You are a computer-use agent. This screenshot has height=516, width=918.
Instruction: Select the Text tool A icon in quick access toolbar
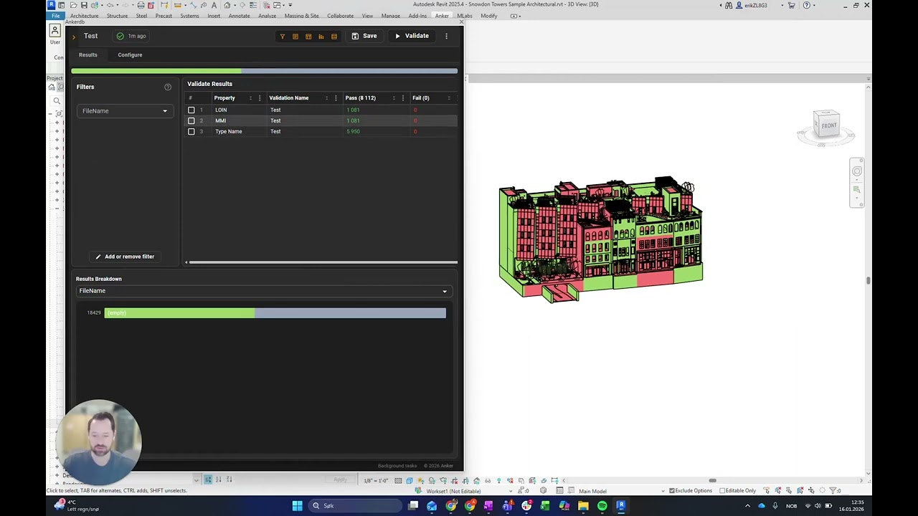point(214,5)
